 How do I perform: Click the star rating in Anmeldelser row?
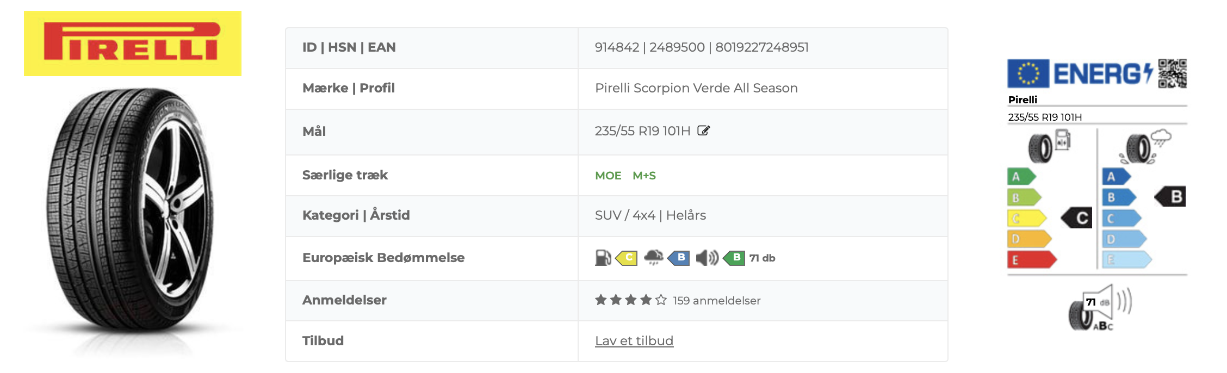(x=630, y=300)
